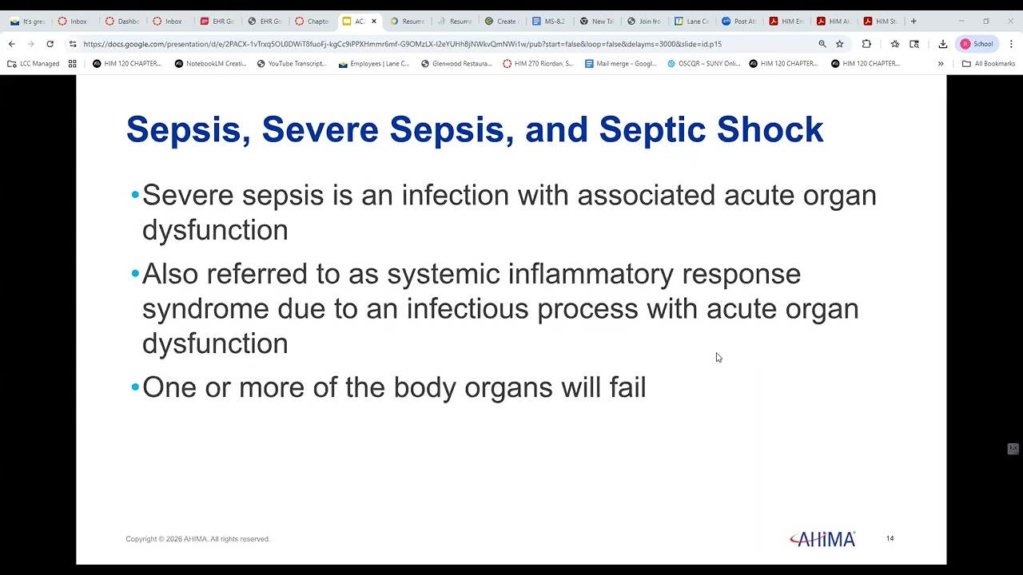Image resolution: width=1023 pixels, height=575 pixels.
Task: Open the zoom magnifier in address bar
Action: [x=822, y=44]
